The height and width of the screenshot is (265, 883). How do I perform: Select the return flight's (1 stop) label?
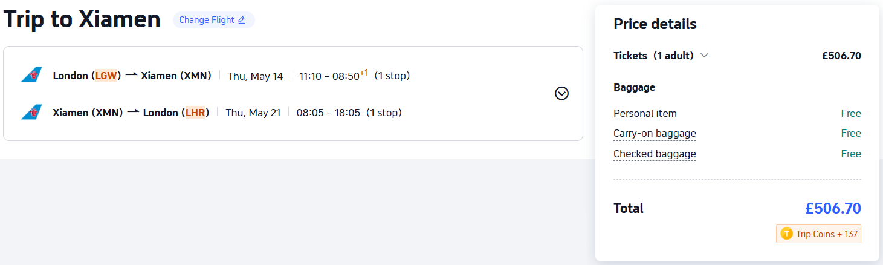coord(384,113)
